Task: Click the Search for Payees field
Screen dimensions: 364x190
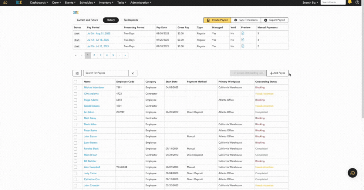Action: pyautogui.click(x=106, y=73)
